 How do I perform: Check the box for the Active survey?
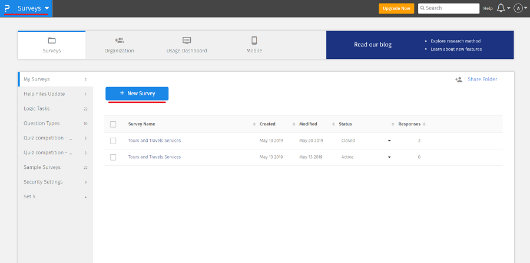click(x=113, y=157)
